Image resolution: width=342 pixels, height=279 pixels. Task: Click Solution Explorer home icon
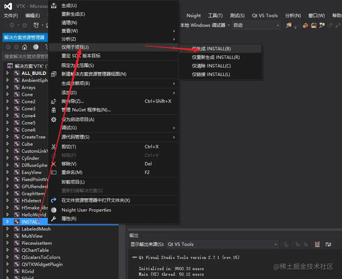(x=25, y=47)
